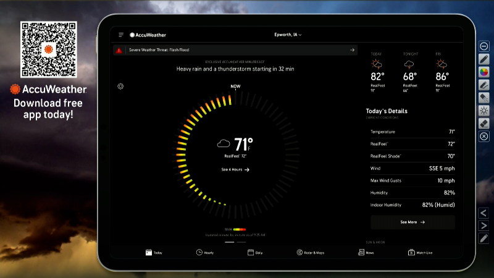The height and width of the screenshot is (278, 494).
Task: Select the spray highlighter annotation tool
Action: coord(484,98)
